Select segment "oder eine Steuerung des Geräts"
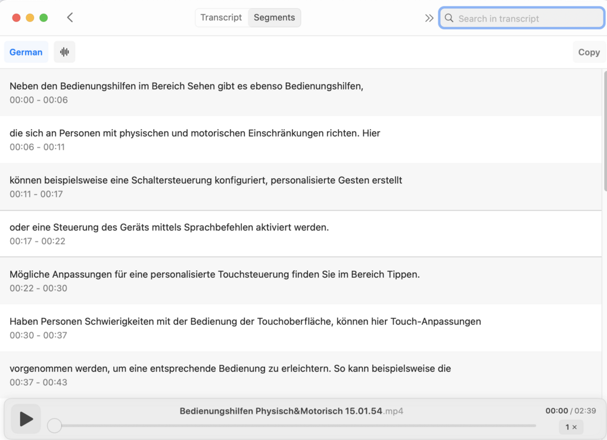Screen dimensions: 607x440 tap(300, 234)
